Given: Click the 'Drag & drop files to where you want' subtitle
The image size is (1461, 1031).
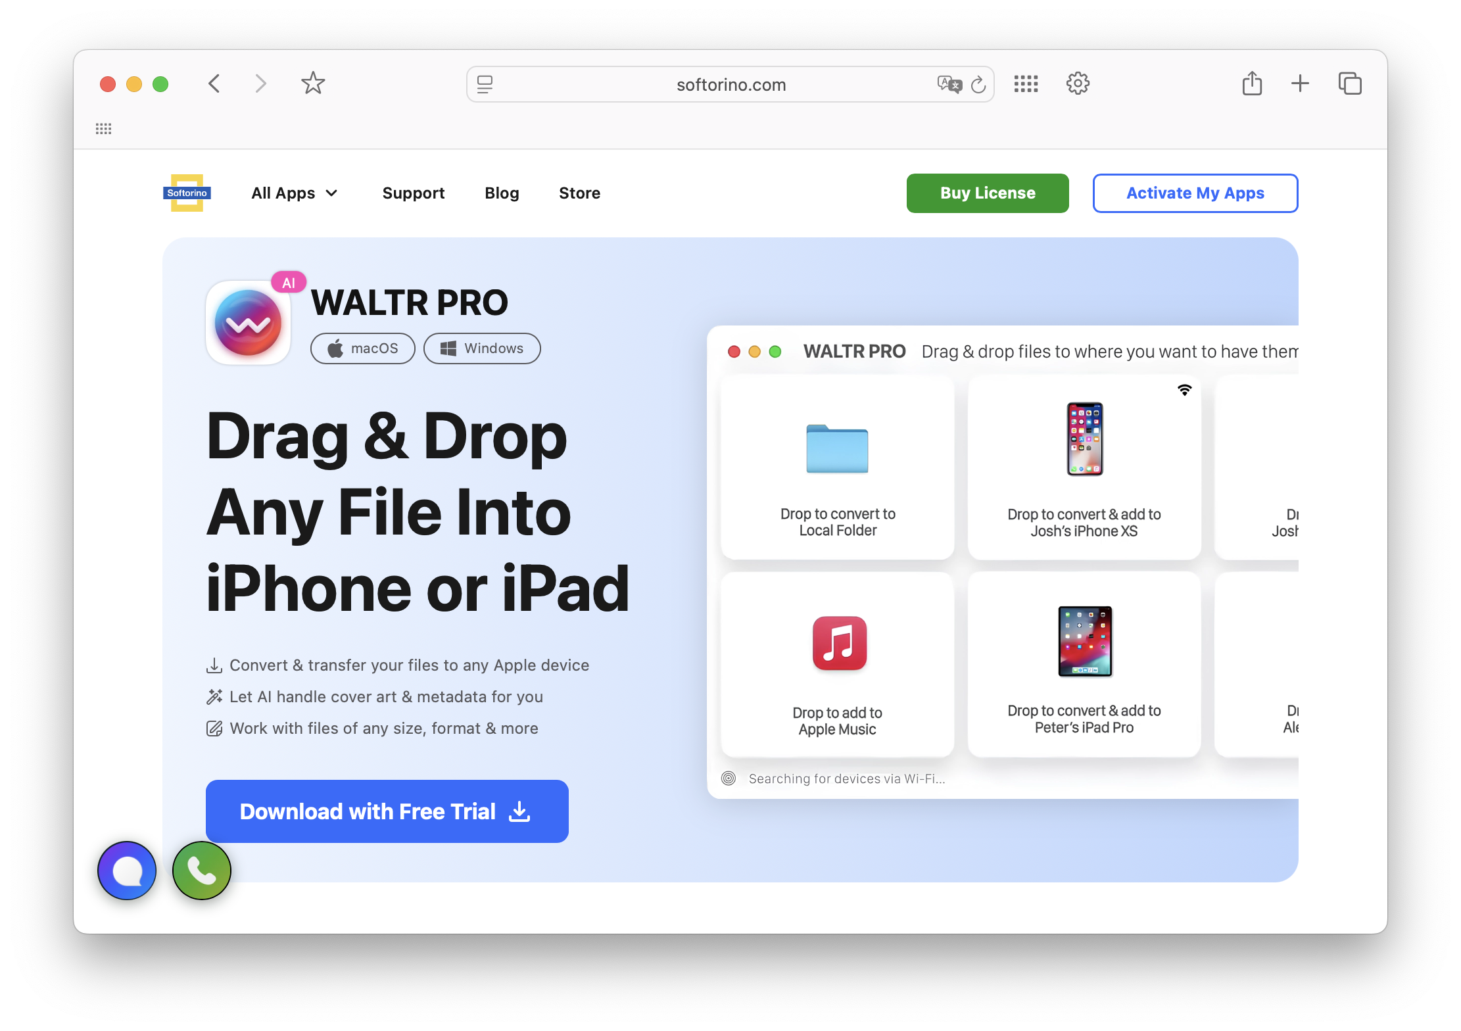Looking at the screenshot, I should click(1110, 352).
